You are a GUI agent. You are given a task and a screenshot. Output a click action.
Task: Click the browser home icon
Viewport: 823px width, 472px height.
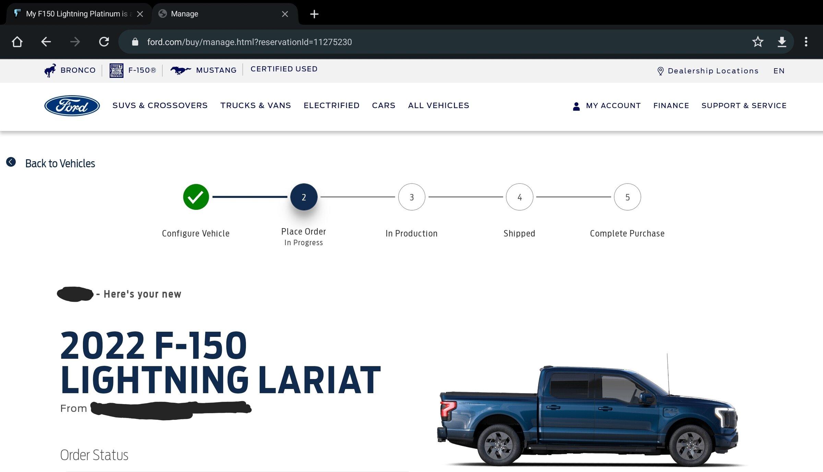click(17, 42)
